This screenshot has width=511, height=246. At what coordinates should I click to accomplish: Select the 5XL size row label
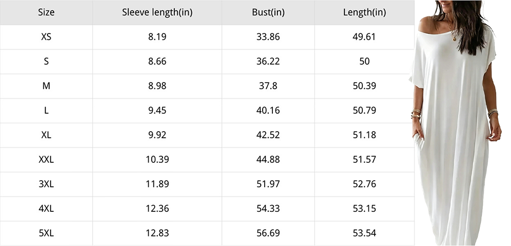pyautogui.click(x=47, y=233)
